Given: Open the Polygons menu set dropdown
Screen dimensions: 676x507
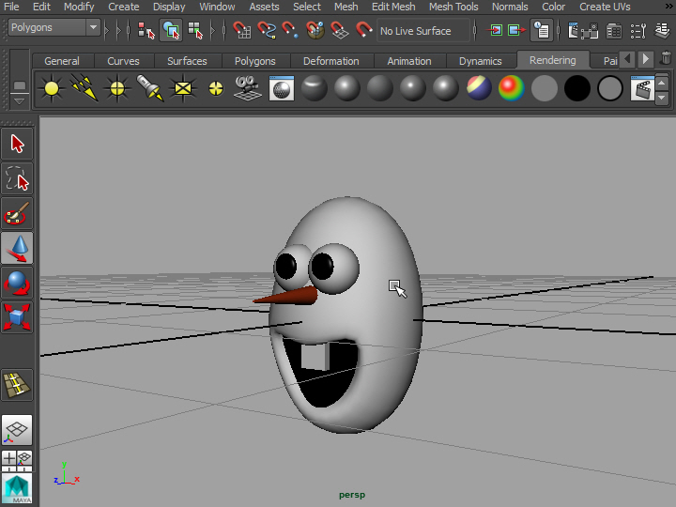Looking at the screenshot, I should 54,28.
